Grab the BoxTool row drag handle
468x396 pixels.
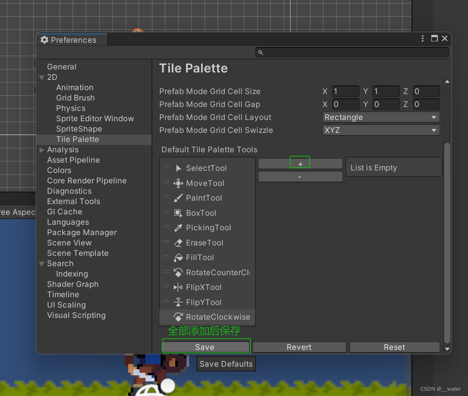[166, 212]
